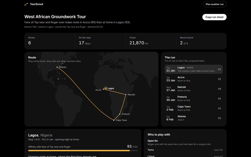The height and width of the screenshot is (157, 251).
Task: Click the West African Groundwork Tour title
Action: click(x=55, y=17)
